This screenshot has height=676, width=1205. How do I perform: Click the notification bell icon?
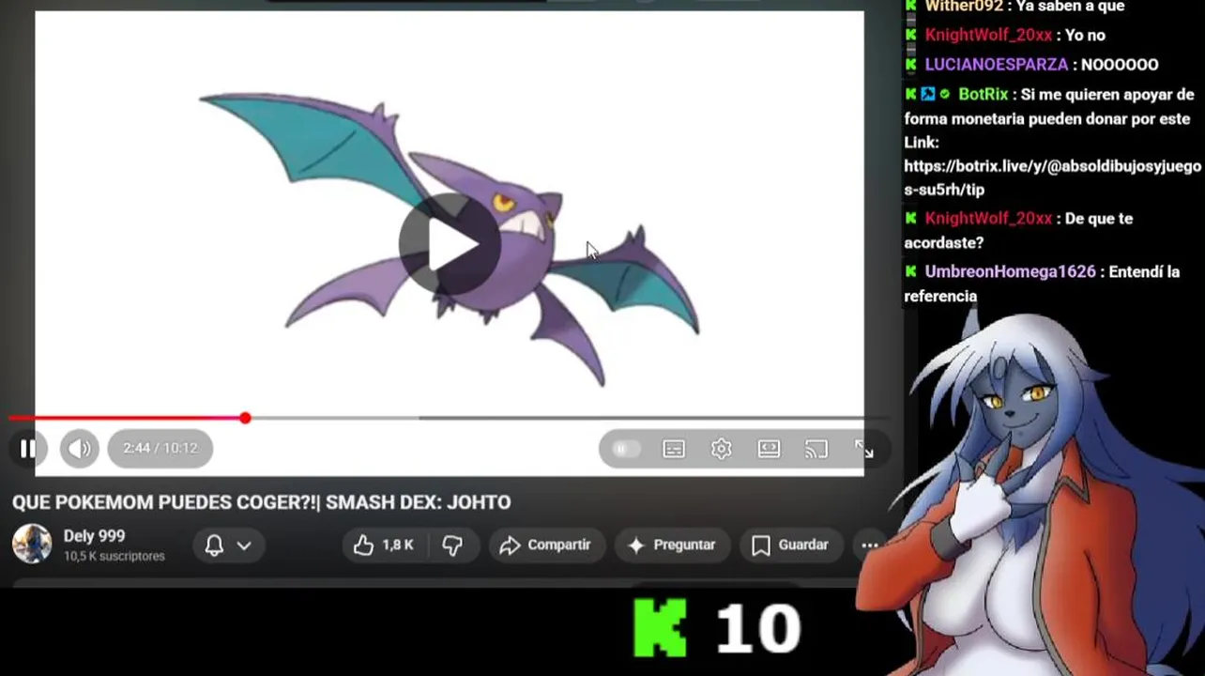point(214,545)
